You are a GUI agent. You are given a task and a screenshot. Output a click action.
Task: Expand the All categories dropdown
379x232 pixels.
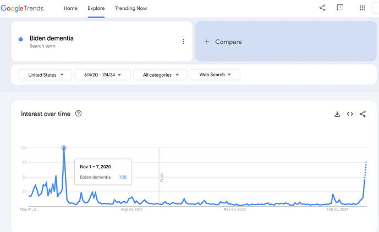click(160, 75)
